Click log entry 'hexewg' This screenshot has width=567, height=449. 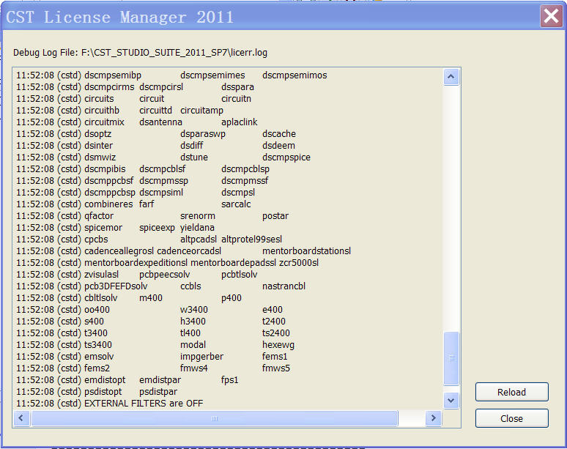tap(278, 345)
